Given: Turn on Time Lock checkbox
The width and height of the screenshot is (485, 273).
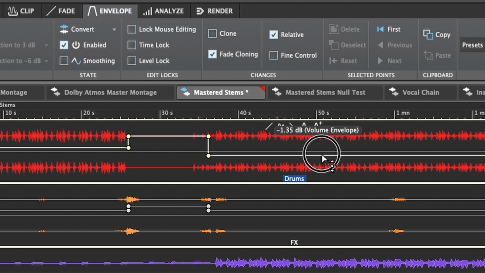Looking at the screenshot, I should tap(132, 45).
